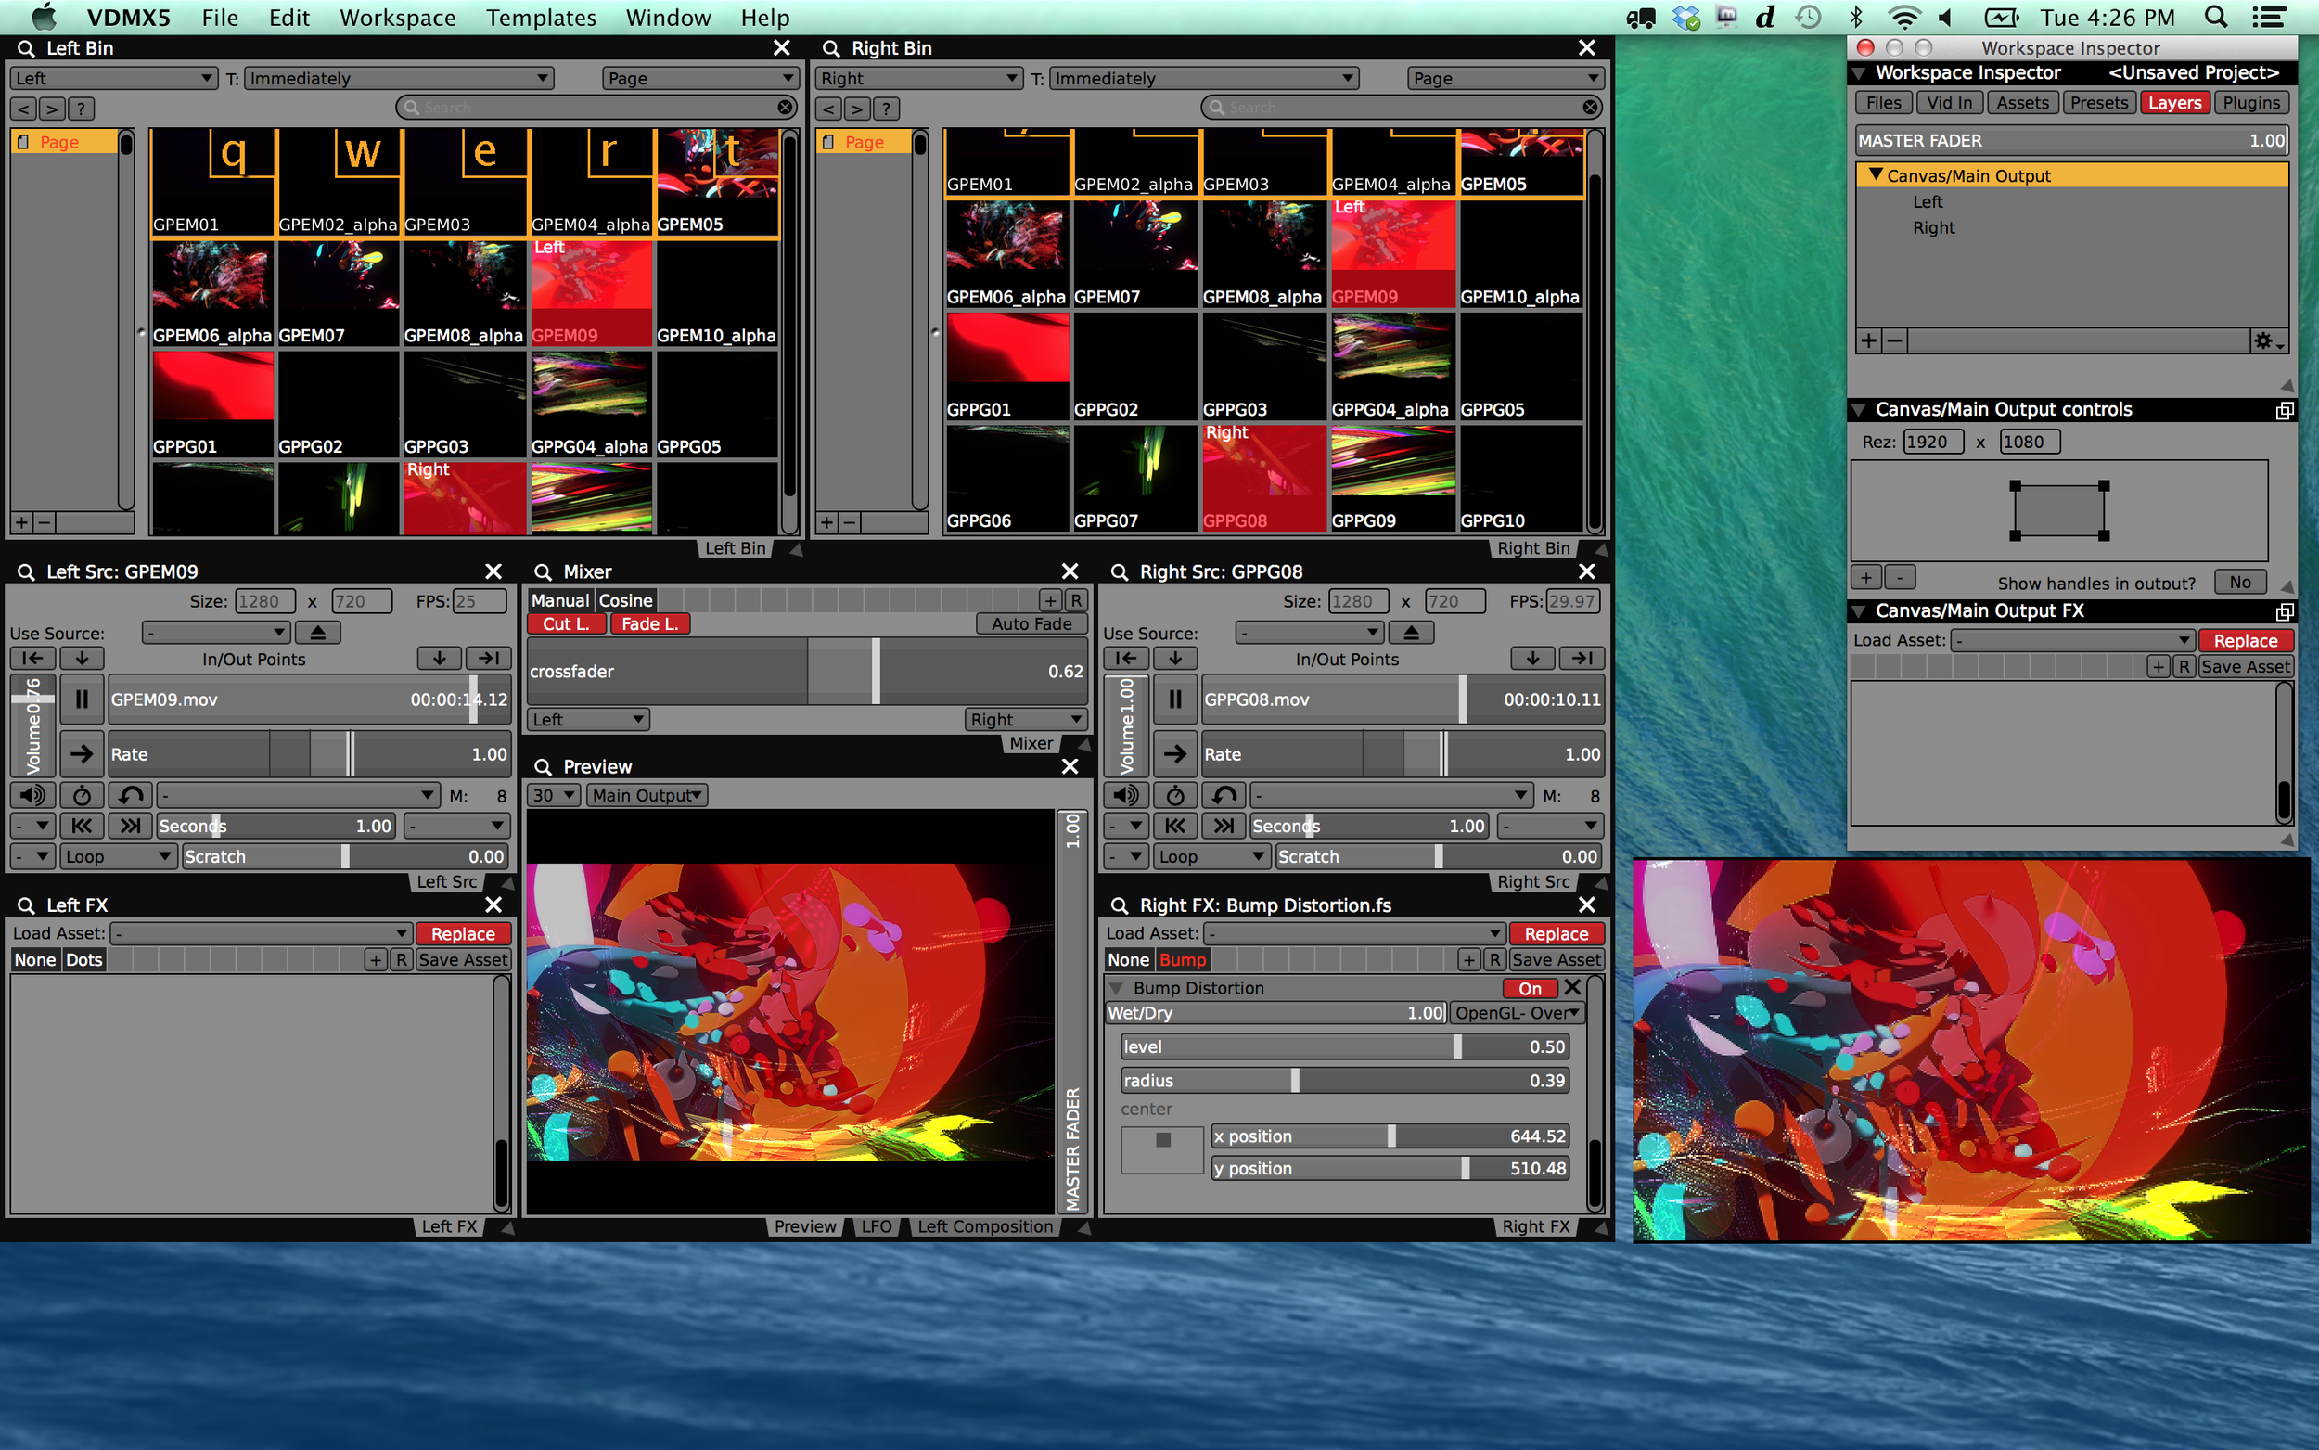Adjust the Bump Distortion radius slider
The image size is (2319, 1450).
pos(1345,1080)
